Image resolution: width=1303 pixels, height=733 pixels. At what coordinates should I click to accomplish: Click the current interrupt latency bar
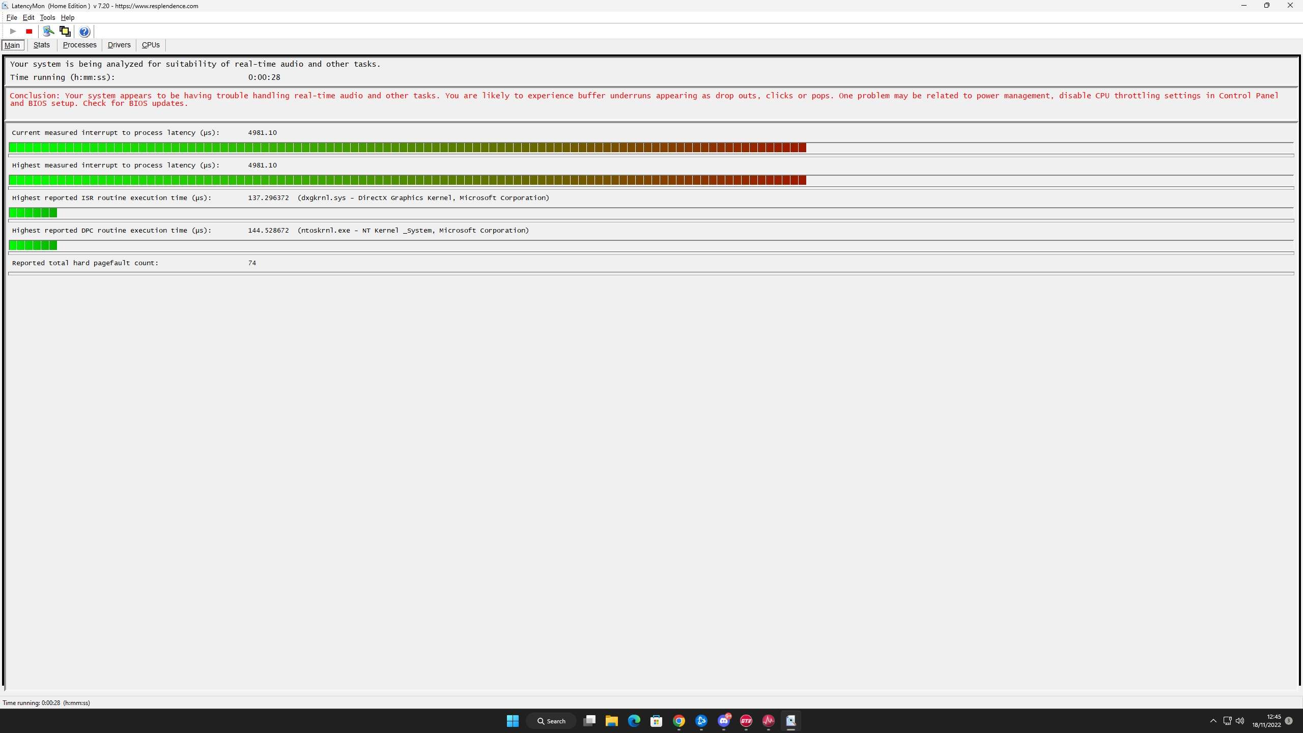tap(651, 148)
